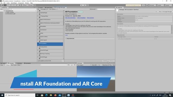Viewport: 173px width, 97px height.
Task: Adjust the Game view Scale slider
Action: [97, 65]
